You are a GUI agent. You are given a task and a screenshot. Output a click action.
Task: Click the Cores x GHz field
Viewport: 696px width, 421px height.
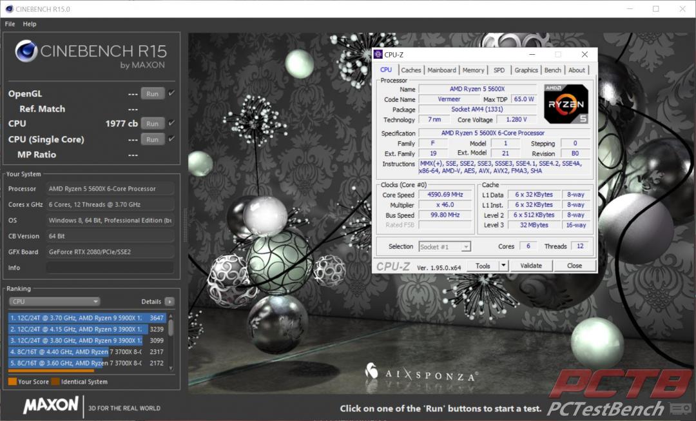[x=110, y=205]
